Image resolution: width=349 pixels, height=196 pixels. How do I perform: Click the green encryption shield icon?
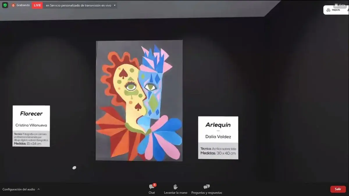5,5
